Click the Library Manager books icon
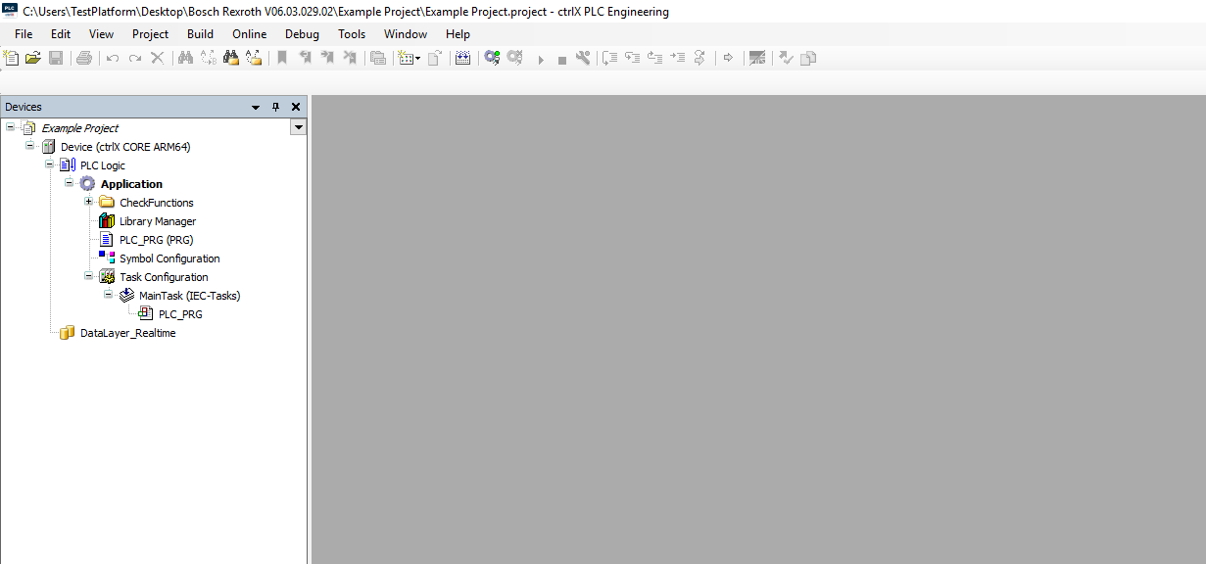The width and height of the screenshot is (1206, 564). (107, 221)
